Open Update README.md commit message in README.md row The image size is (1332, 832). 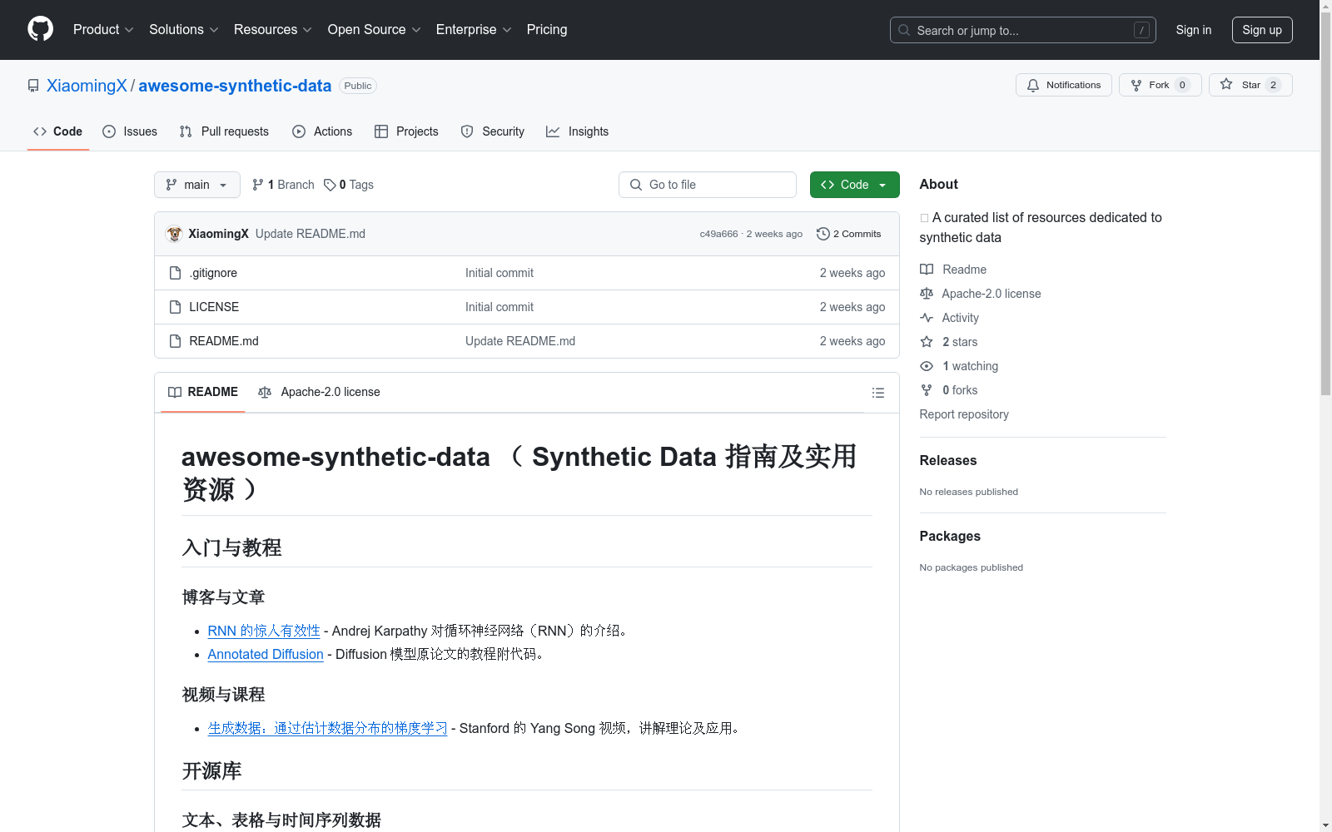tap(520, 341)
